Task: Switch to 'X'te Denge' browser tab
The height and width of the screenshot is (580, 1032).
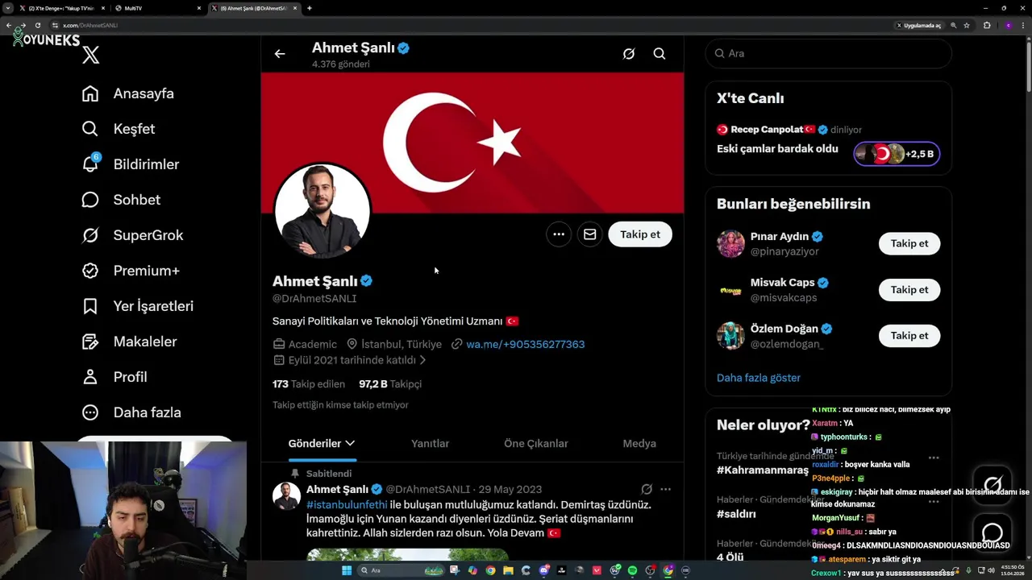Action: tap(63, 8)
